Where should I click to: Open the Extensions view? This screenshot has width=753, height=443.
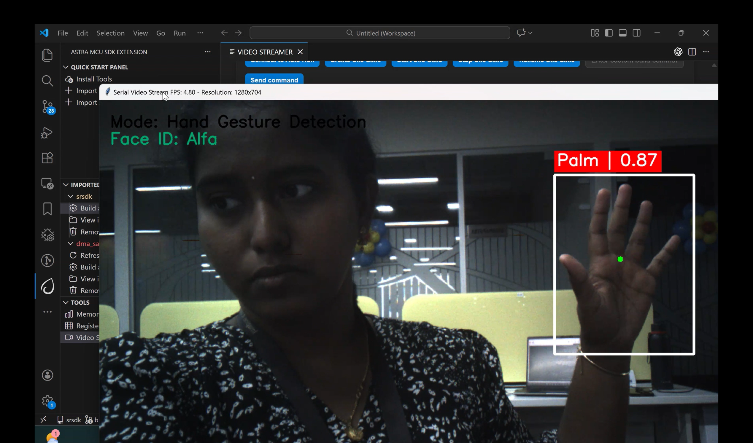coord(47,158)
